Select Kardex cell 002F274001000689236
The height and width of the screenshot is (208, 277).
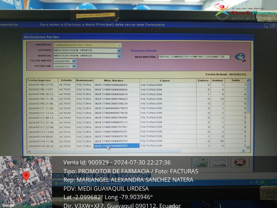click(117, 136)
